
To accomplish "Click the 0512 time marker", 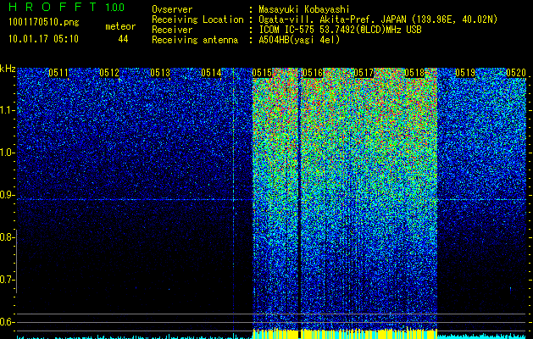I will (109, 73).
